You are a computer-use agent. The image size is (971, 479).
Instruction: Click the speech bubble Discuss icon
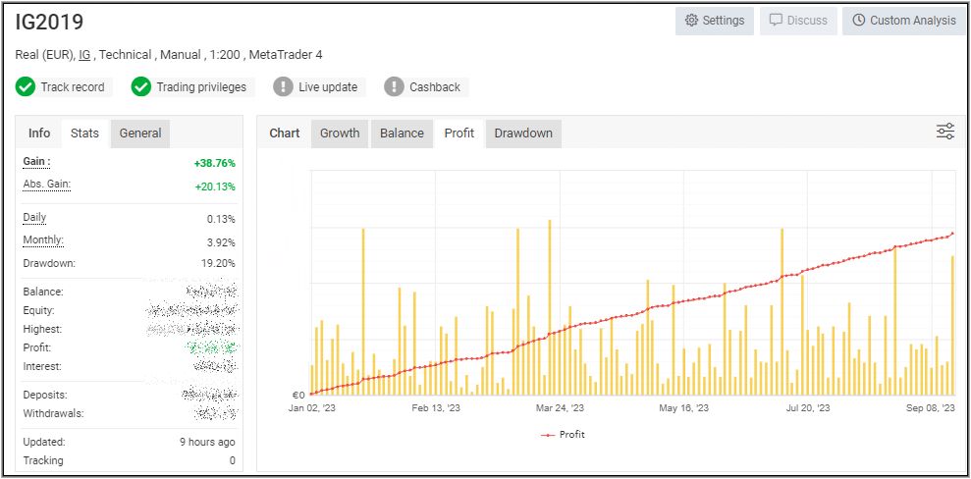pyautogui.click(x=776, y=21)
